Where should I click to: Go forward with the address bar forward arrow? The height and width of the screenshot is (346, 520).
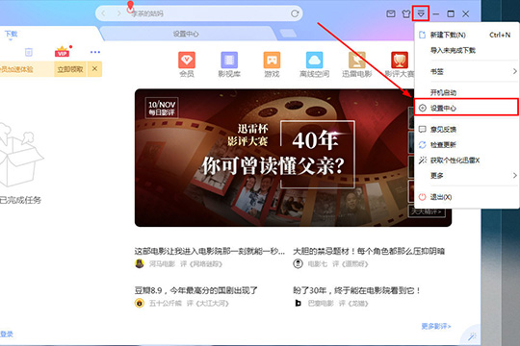click(118, 13)
